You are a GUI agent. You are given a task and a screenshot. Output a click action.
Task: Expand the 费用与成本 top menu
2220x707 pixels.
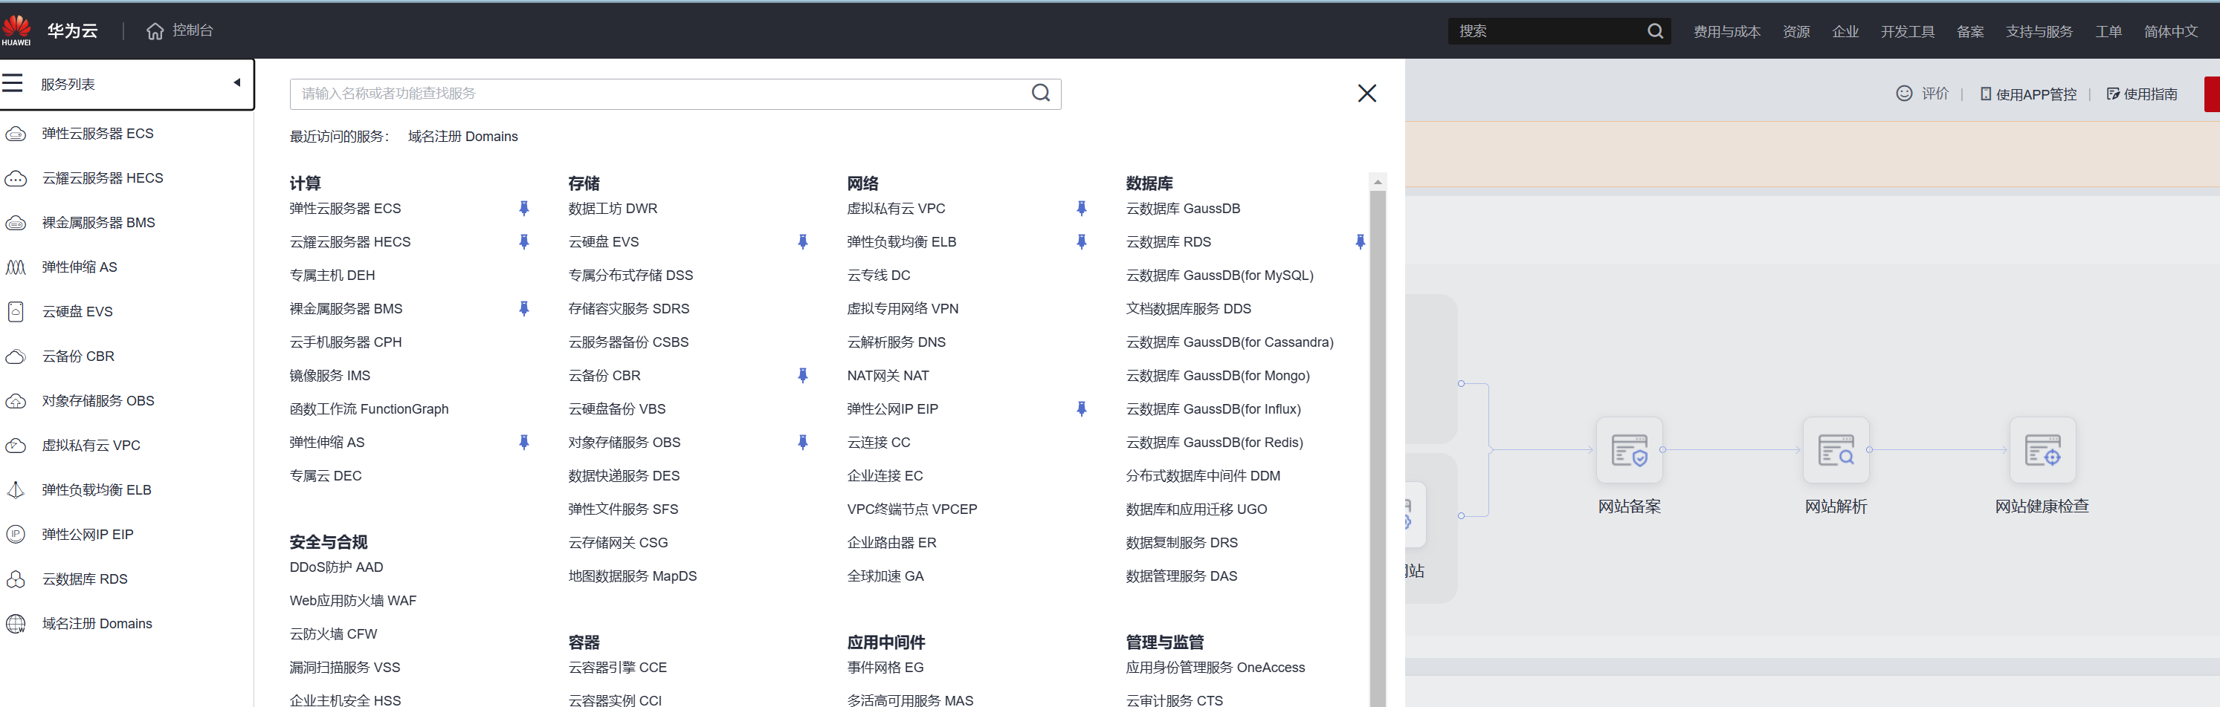[1726, 32]
